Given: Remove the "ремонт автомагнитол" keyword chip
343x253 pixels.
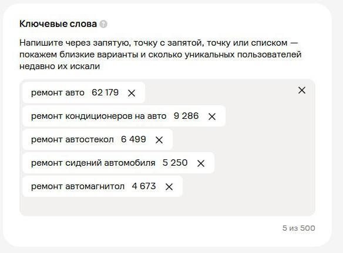Looking at the screenshot, I should pyautogui.click(x=169, y=187).
